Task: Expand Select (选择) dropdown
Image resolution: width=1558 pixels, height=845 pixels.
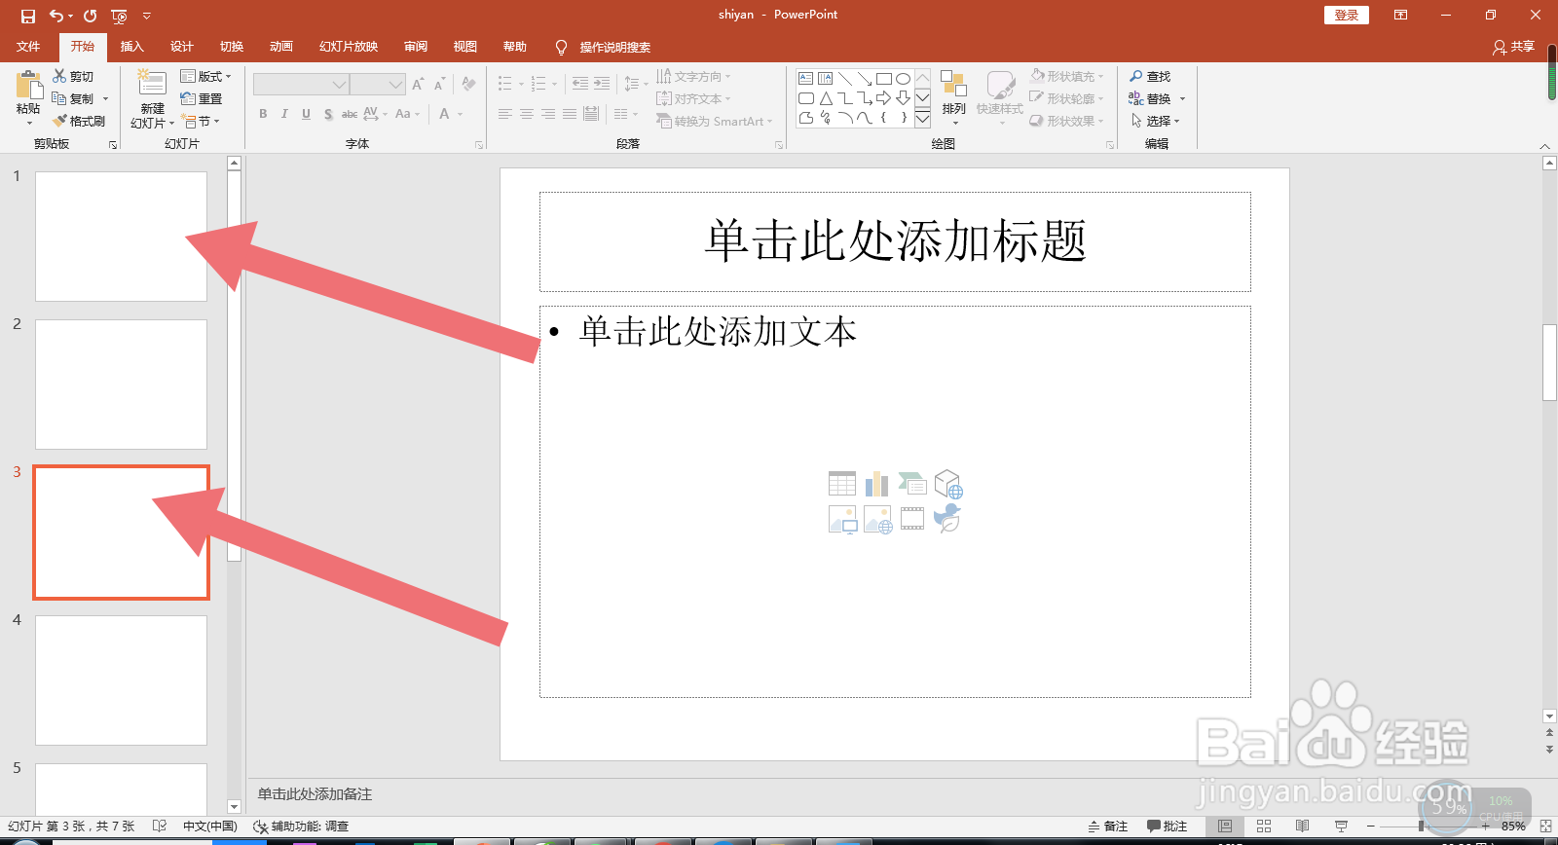Action: (x=1155, y=121)
